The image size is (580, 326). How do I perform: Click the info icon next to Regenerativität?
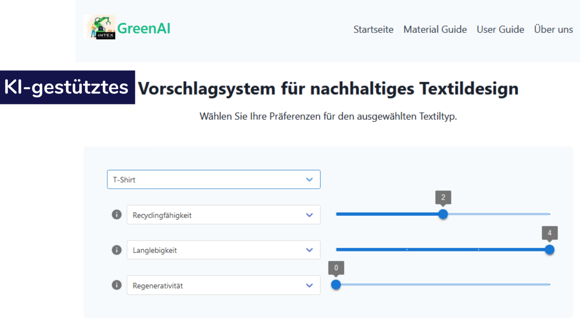coord(116,285)
